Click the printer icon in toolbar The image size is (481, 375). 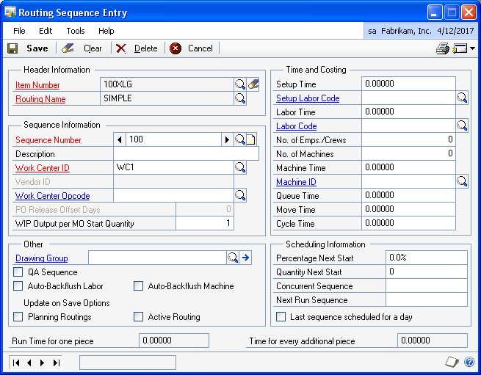tap(442, 48)
